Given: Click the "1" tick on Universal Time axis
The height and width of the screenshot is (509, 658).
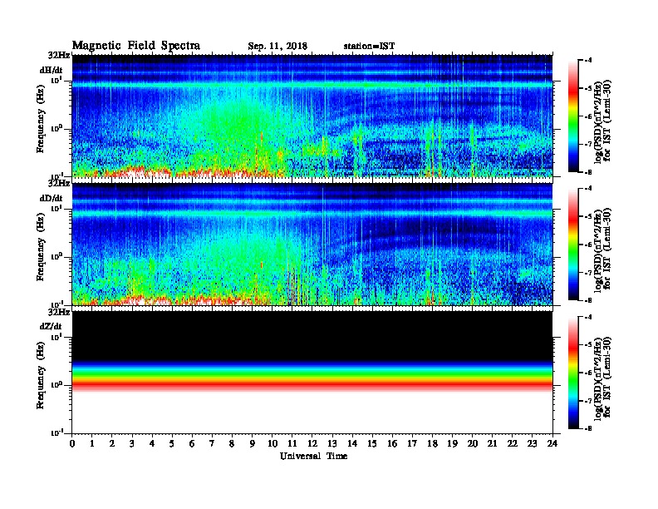Looking at the screenshot, I should point(92,444).
